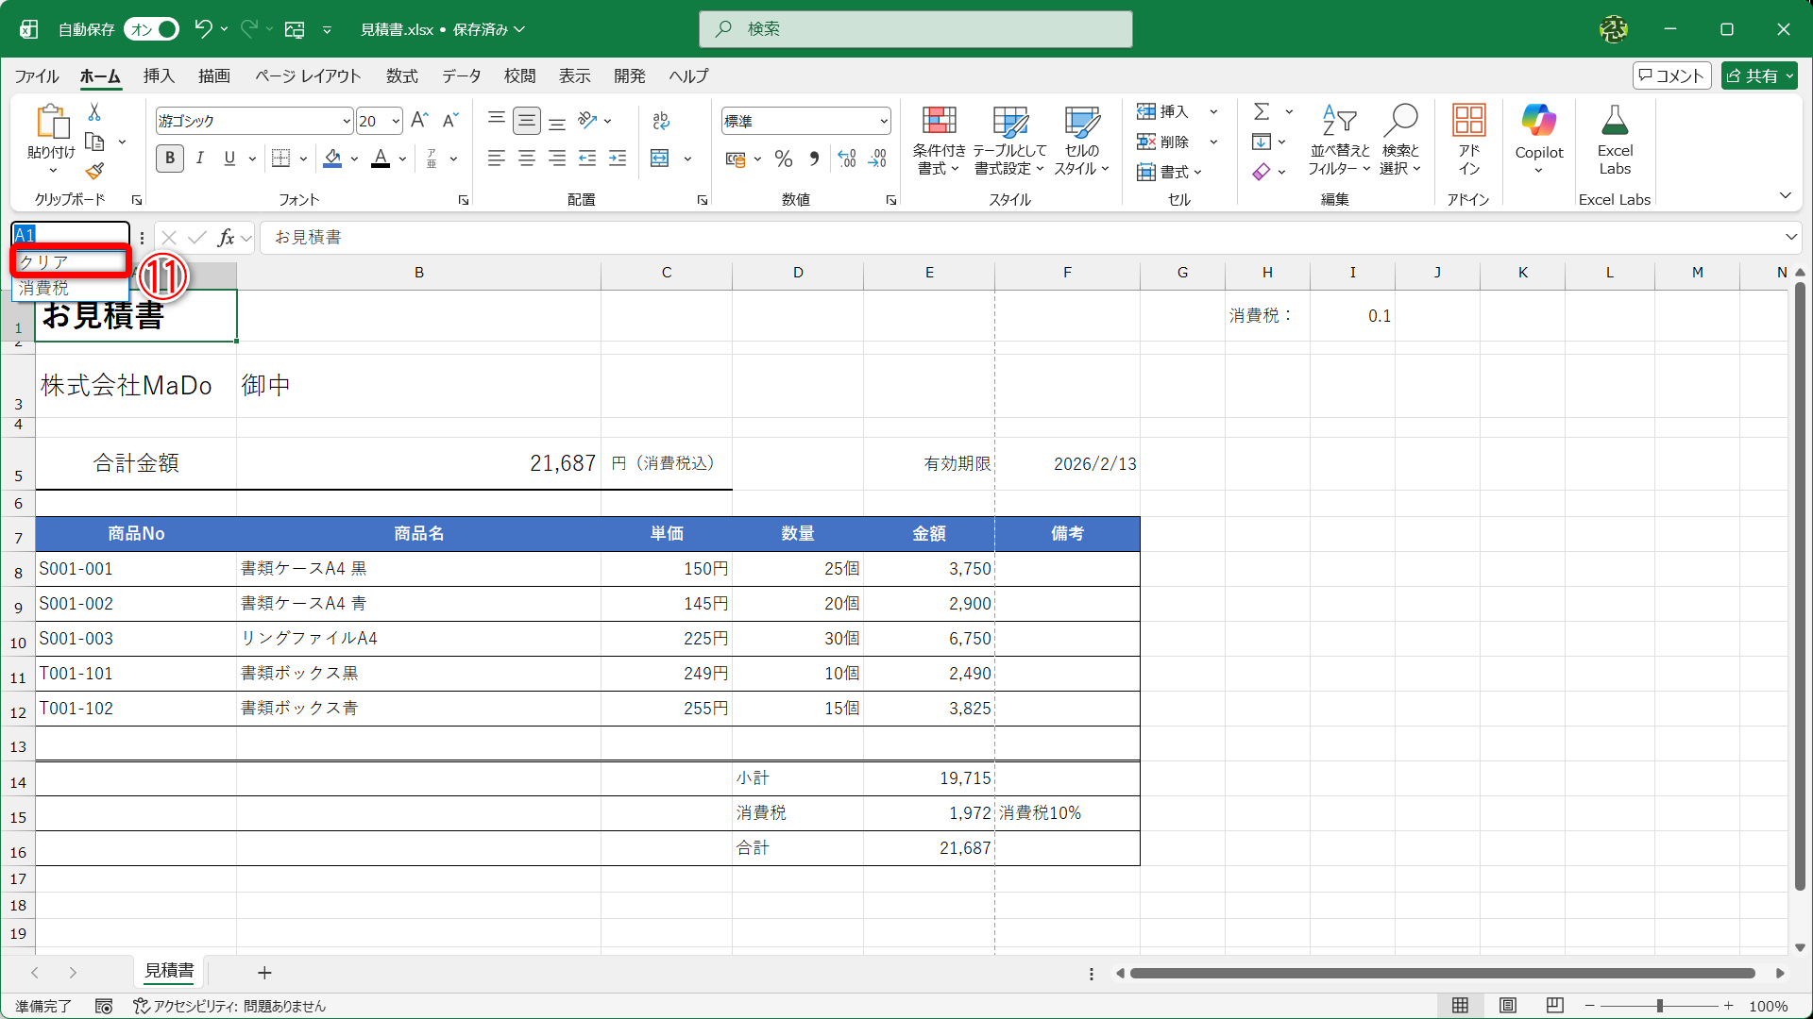Click the Cut scissors icon
This screenshot has height=1019, width=1813.
[x=94, y=112]
